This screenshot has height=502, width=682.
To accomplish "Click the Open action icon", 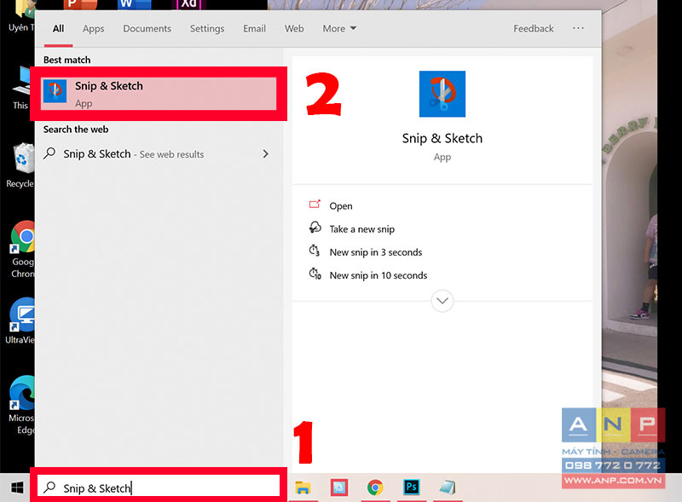I will (x=315, y=205).
